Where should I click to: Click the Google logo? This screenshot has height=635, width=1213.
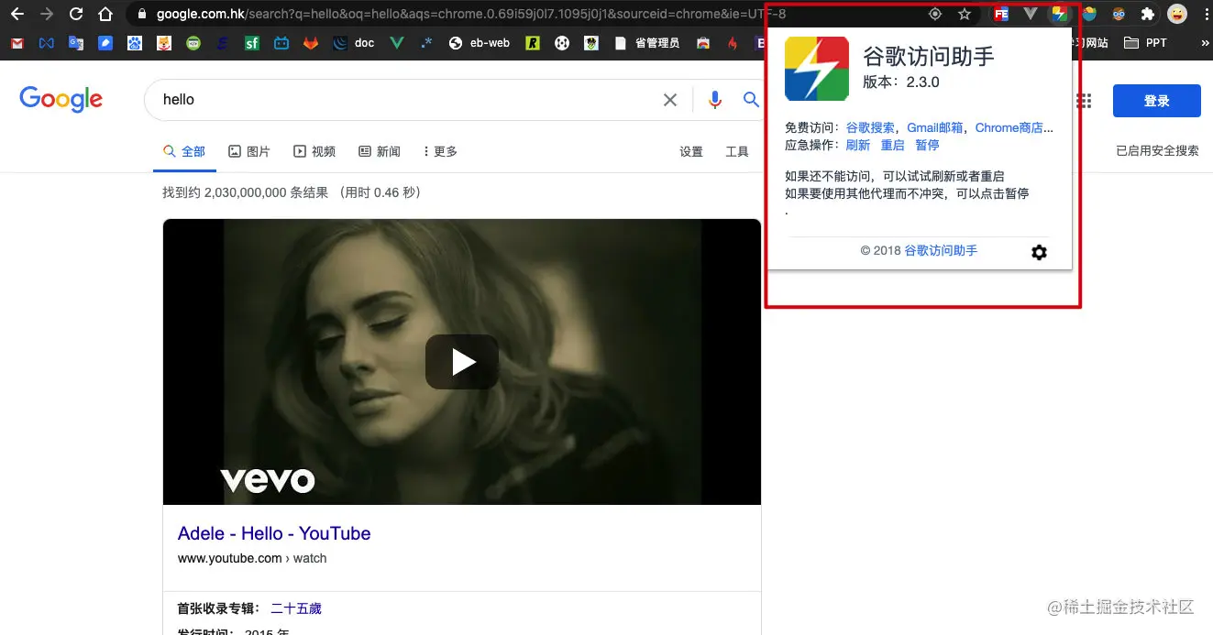tap(61, 99)
